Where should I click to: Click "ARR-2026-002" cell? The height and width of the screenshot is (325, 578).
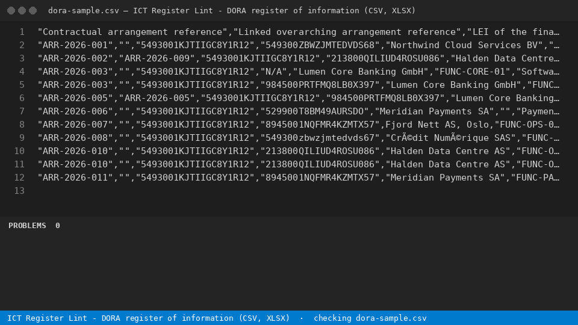pos(75,58)
